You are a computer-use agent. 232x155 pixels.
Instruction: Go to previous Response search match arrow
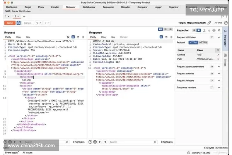pos(100,142)
